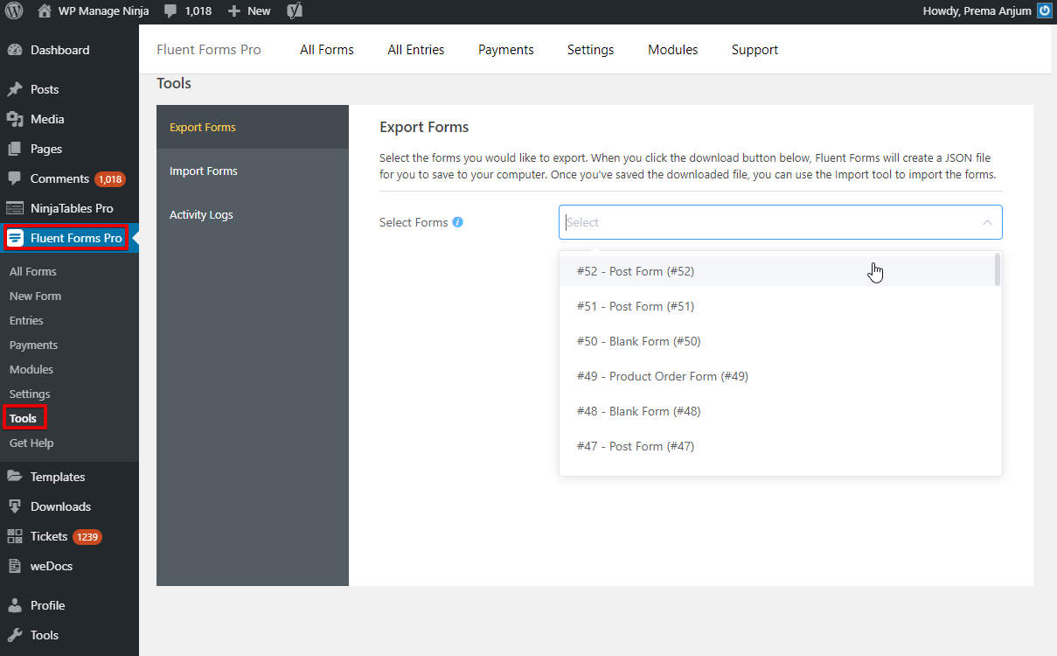
Task: Choose #50 - Blank Form (#50) option
Action: (x=778, y=341)
